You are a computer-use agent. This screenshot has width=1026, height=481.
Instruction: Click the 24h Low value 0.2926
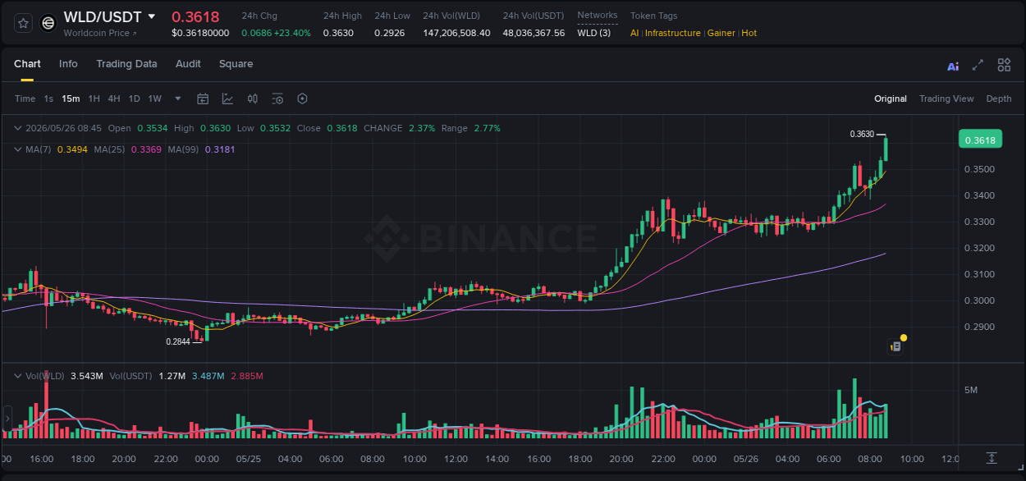pyautogui.click(x=390, y=33)
